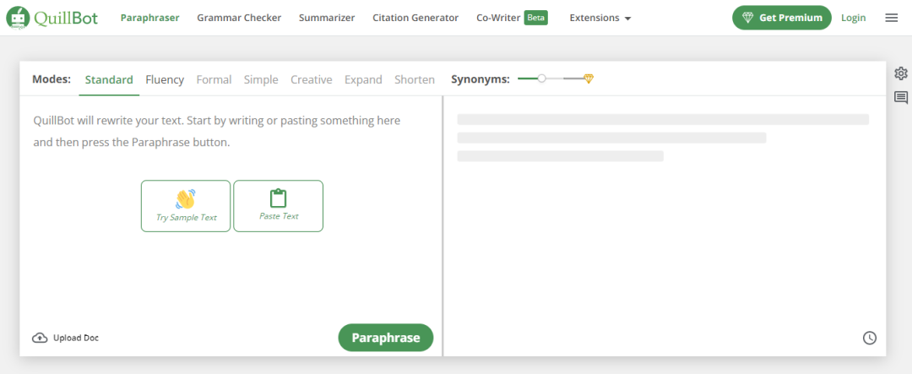Click the premium diamond icon on Synonyms slider
Image resolution: width=912 pixels, height=374 pixels.
[x=589, y=79]
